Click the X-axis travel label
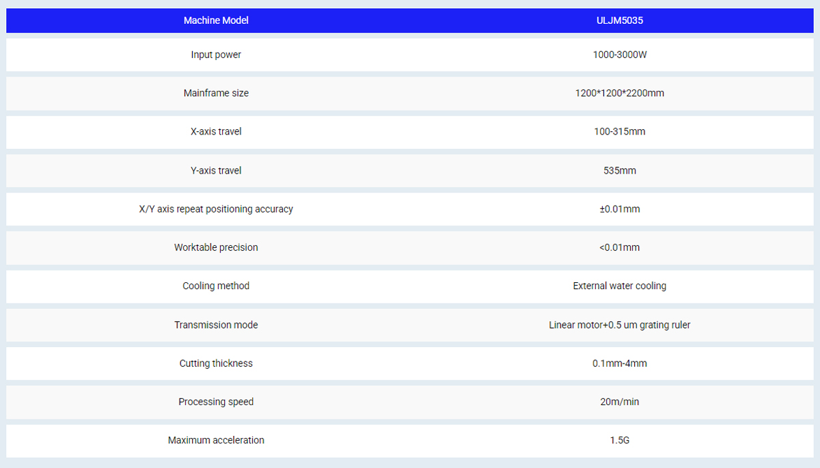This screenshot has height=468, width=820. [216, 131]
